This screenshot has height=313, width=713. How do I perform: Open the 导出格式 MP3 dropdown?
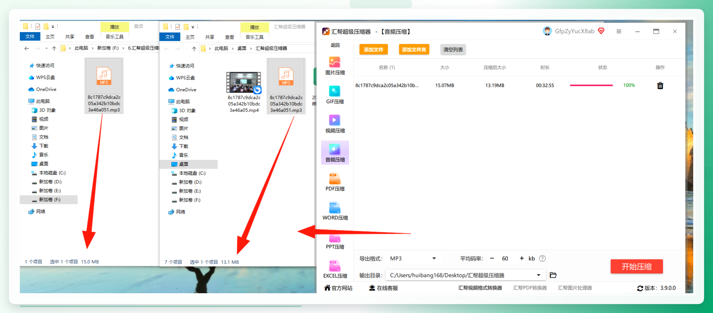tap(413, 258)
